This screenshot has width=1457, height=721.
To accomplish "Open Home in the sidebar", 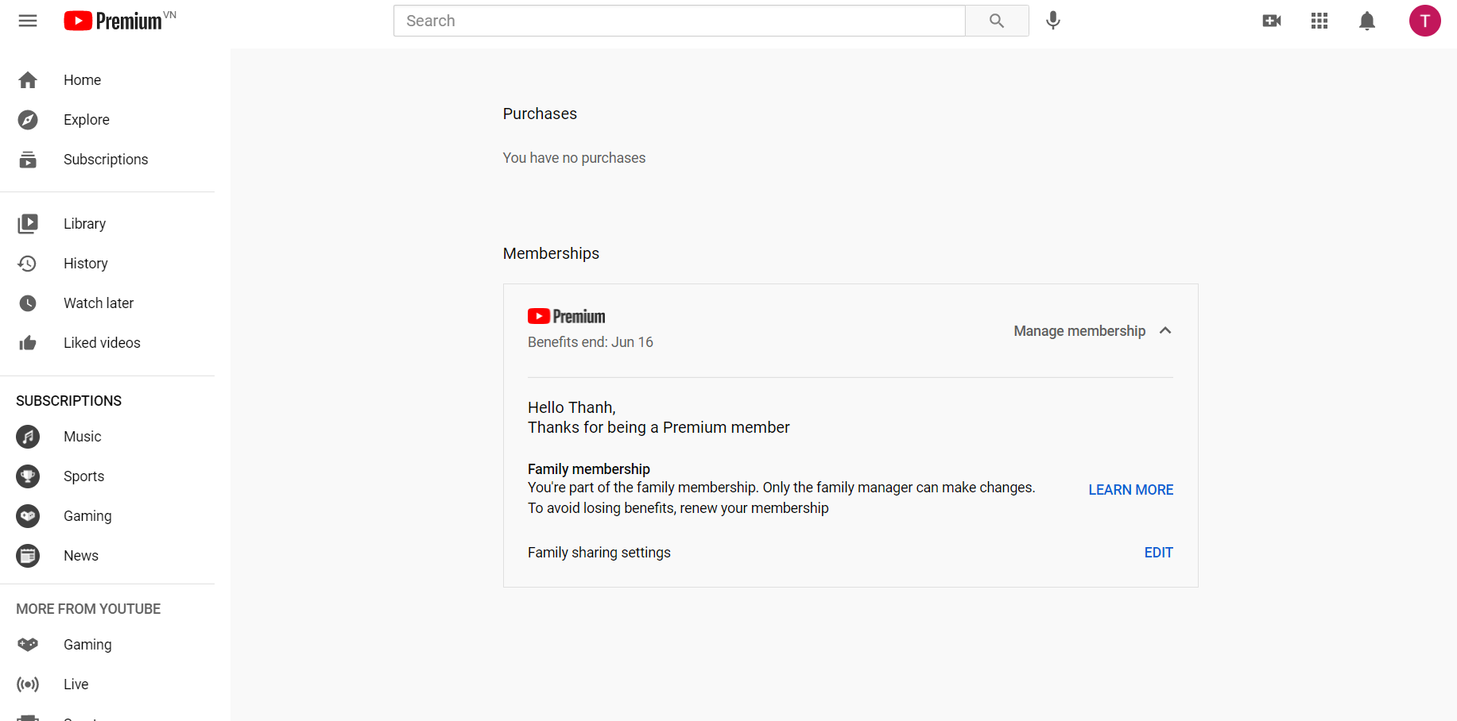I will pos(82,80).
